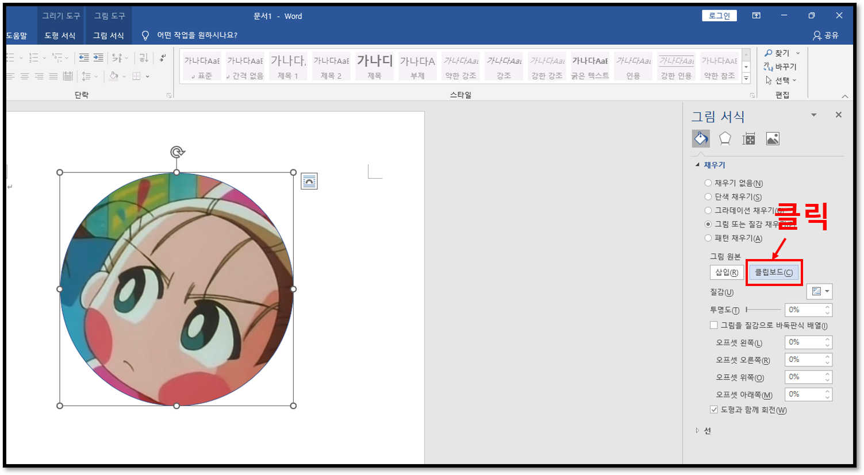Click the sort icon in paragraph group
The image size is (864, 475).
[144, 57]
